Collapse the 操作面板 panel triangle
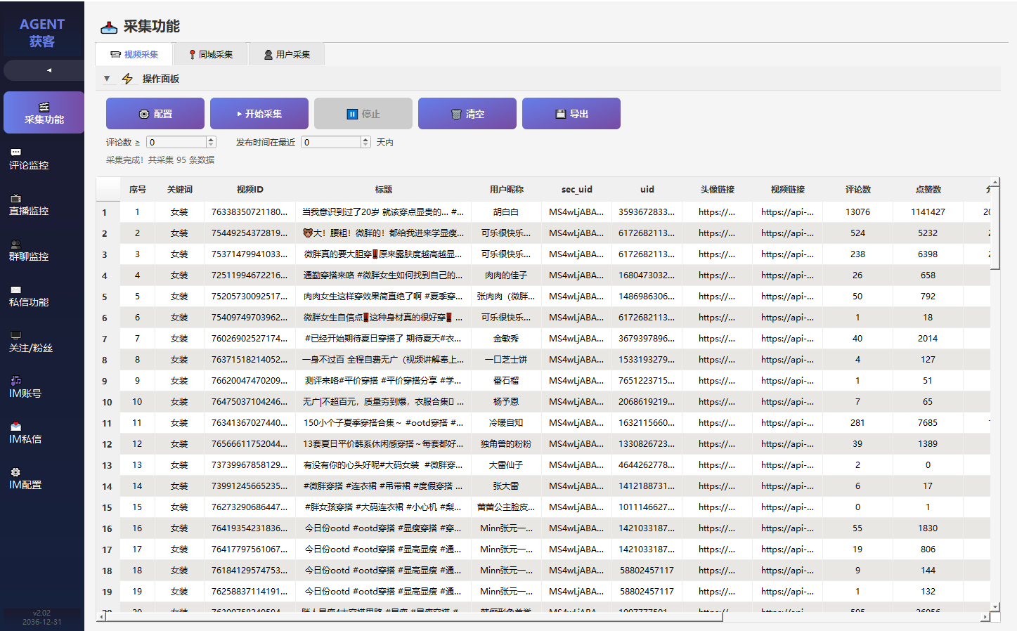The height and width of the screenshot is (631, 1017). (107, 79)
